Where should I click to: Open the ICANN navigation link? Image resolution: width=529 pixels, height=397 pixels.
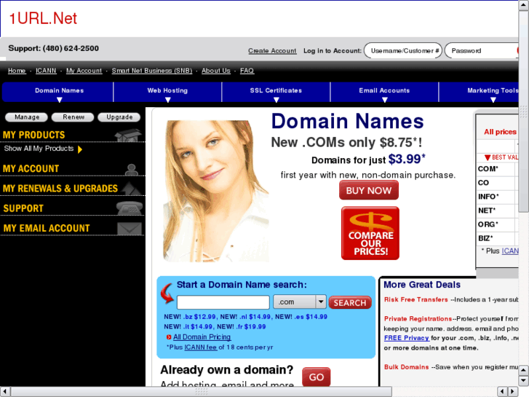46,70
